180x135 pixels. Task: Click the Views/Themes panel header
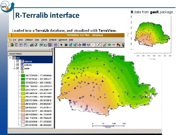[30, 54]
